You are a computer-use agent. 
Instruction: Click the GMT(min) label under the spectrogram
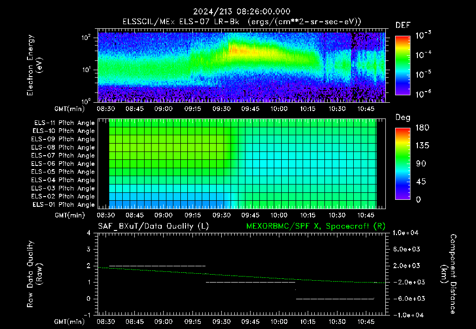(x=70, y=109)
